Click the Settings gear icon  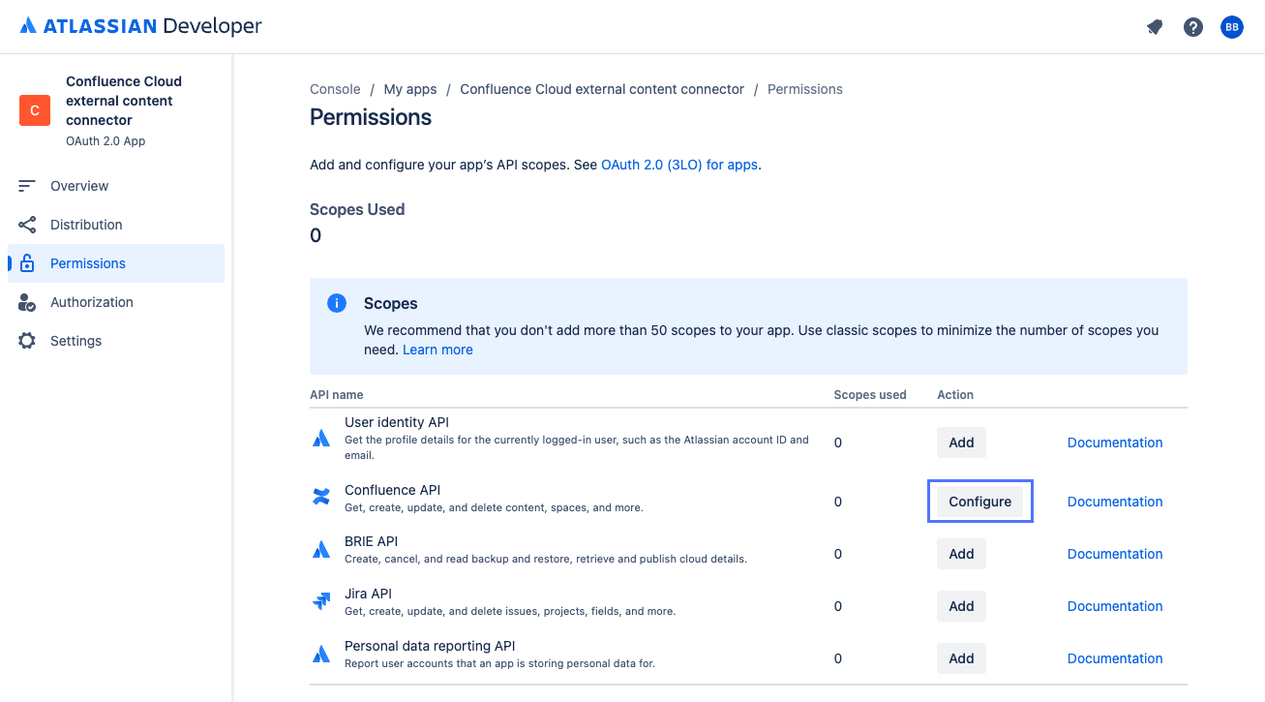pos(27,341)
